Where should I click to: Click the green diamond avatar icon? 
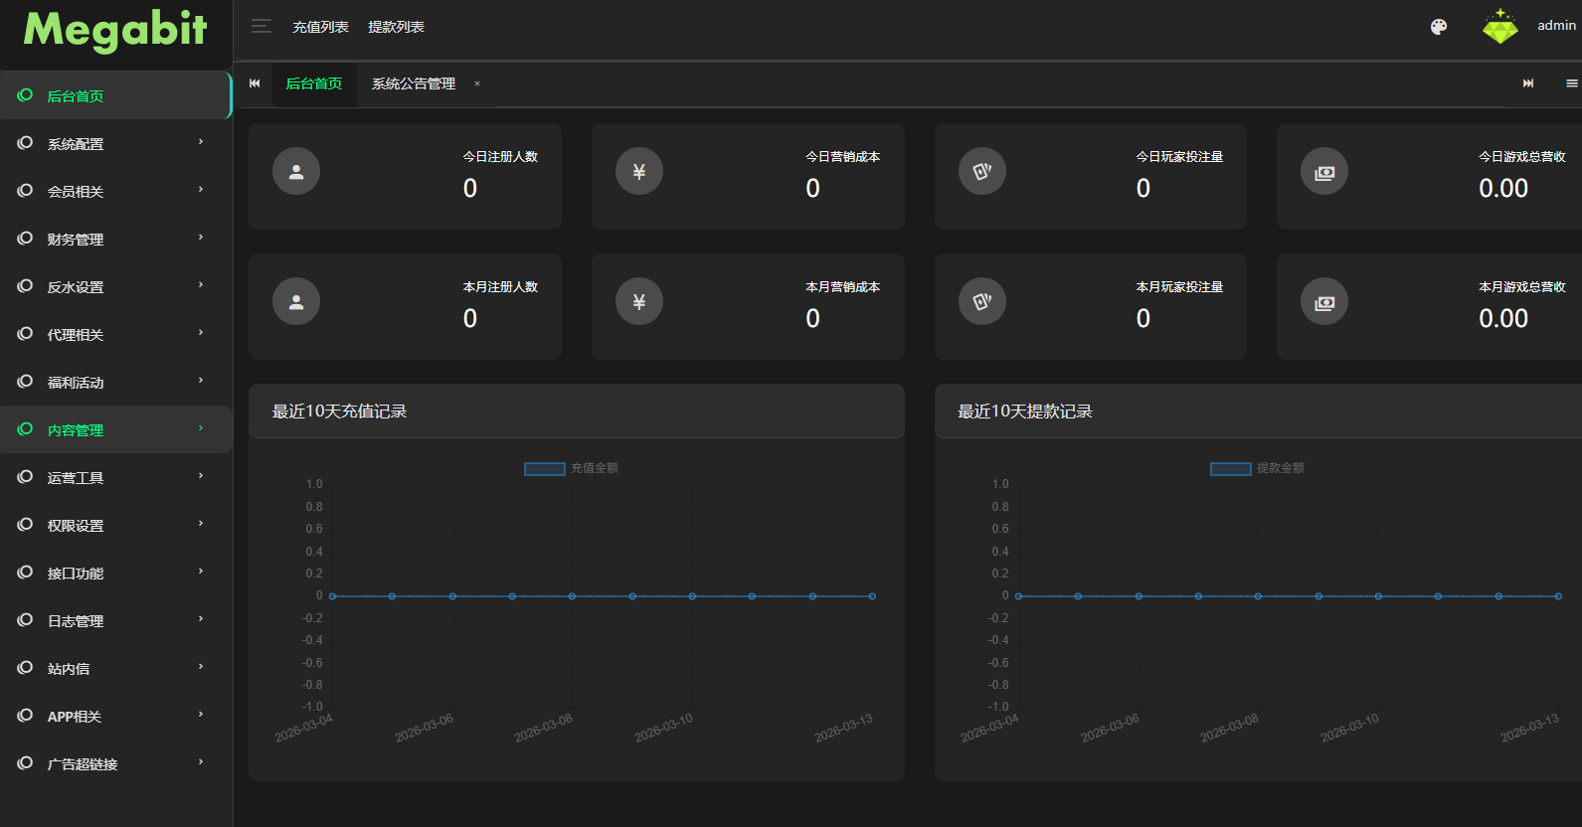point(1499,27)
